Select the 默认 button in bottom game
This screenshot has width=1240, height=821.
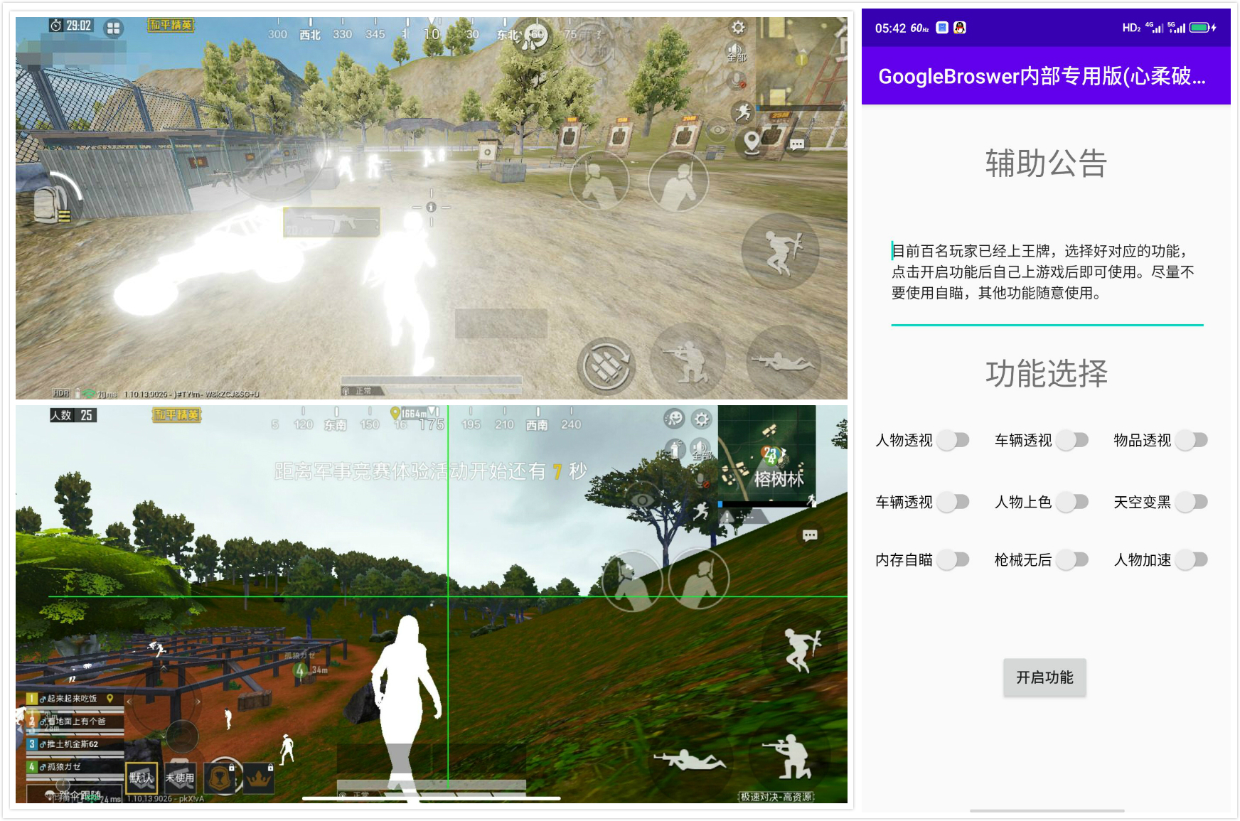(141, 778)
